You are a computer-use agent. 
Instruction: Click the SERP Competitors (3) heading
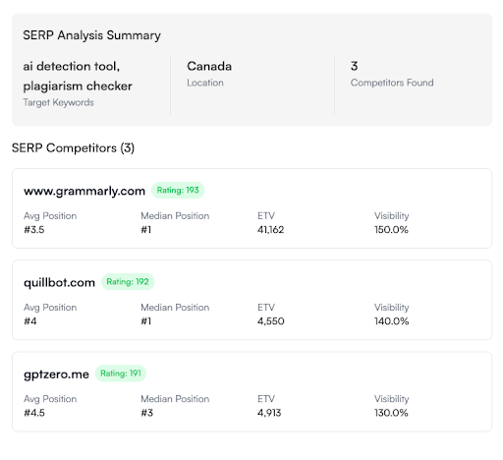[73, 148]
